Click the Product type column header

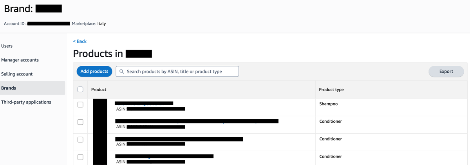tap(331, 90)
